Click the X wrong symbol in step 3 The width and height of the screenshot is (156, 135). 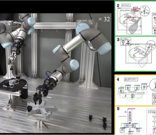128,42
